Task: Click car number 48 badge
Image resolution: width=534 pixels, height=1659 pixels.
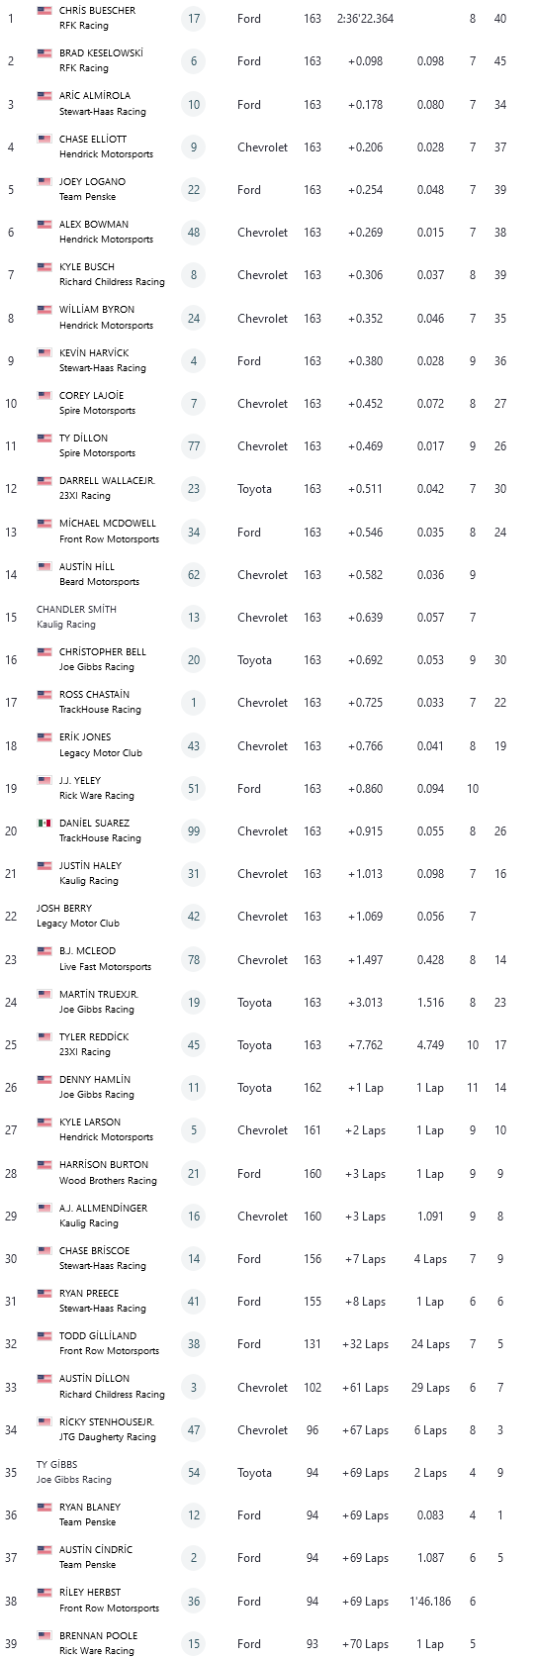Action: [x=194, y=233]
